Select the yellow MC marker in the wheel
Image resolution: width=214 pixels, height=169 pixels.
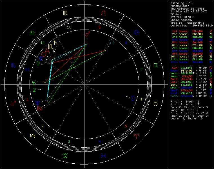coord(51,46)
